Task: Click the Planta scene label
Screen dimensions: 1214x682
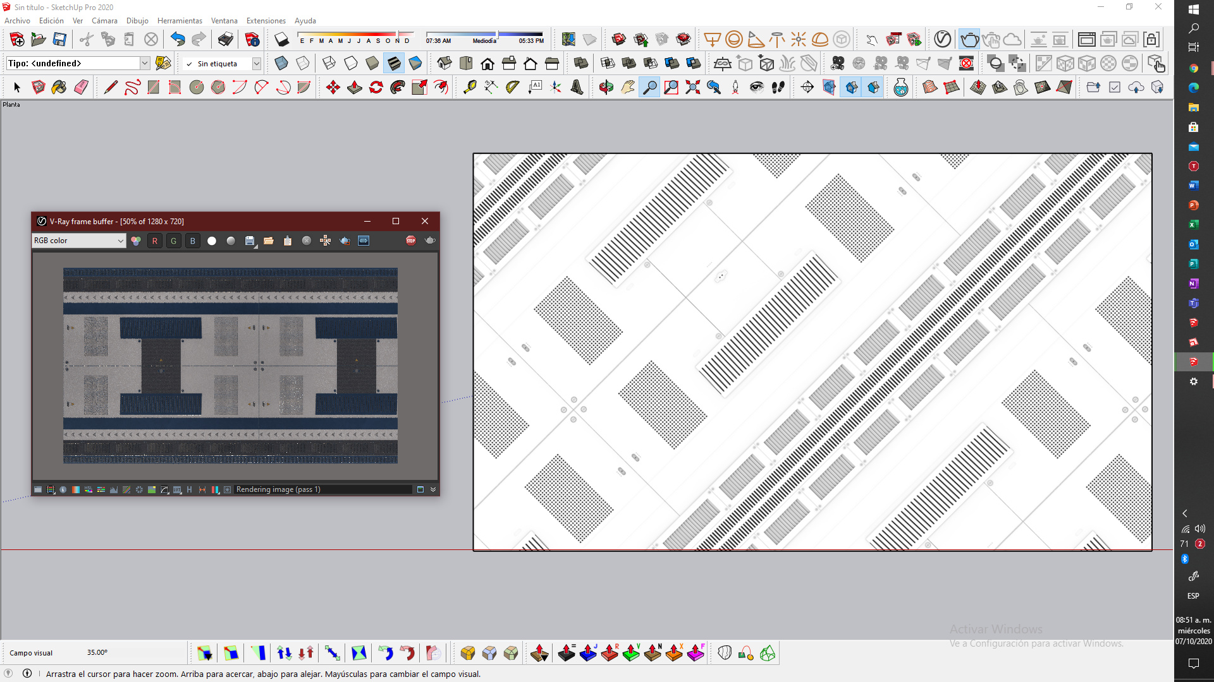Action: coord(11,105)
